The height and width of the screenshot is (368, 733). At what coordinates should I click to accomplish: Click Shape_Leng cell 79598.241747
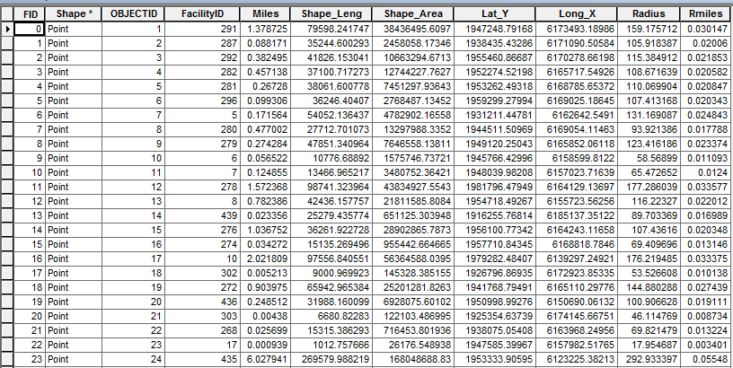tap(331, 29)
